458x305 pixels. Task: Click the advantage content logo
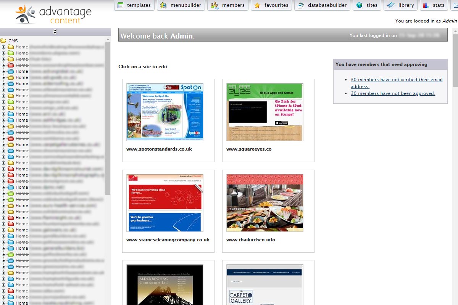pyautogui.click(x=53, y=14)
